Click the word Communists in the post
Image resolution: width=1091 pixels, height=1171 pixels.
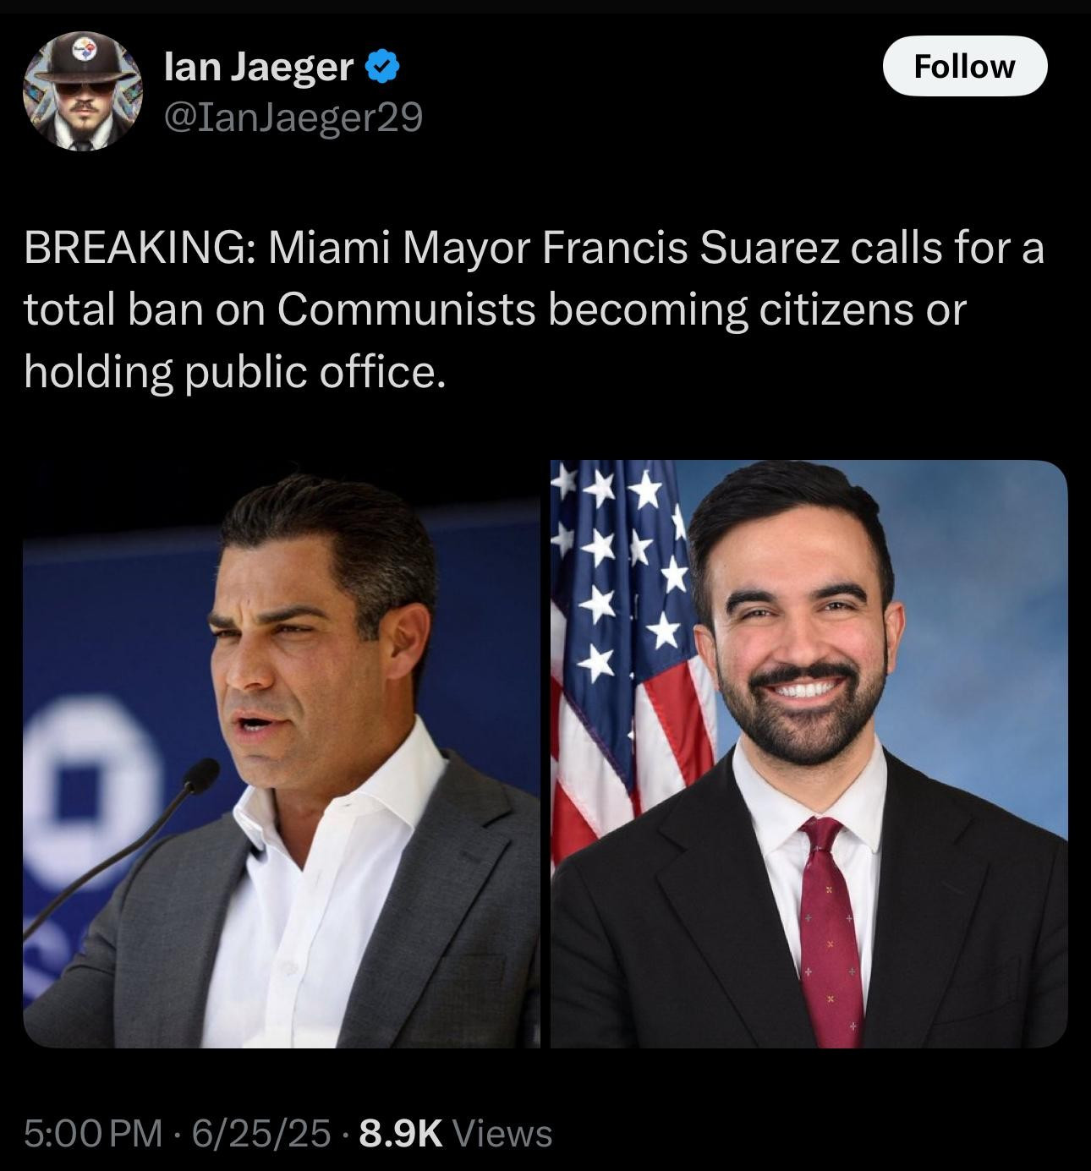pyautogui.click(x=407, y=309)
